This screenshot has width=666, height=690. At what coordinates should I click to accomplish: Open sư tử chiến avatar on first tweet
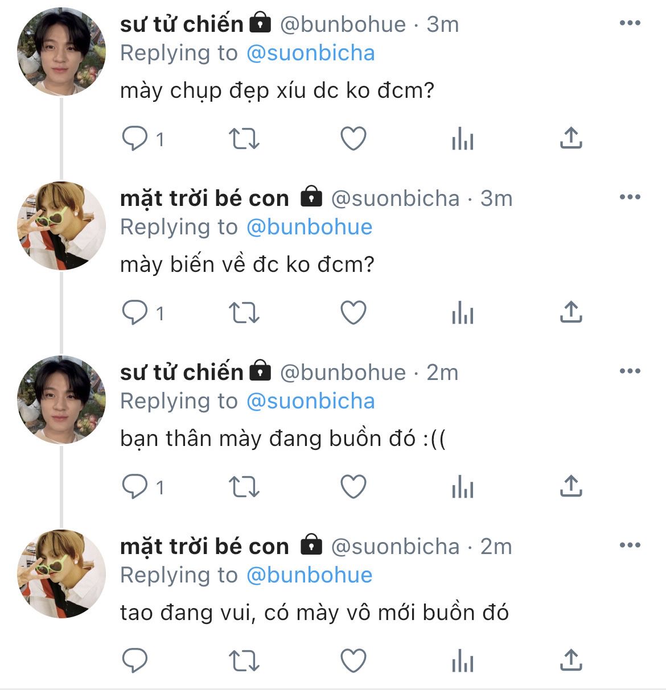(61, 52)
